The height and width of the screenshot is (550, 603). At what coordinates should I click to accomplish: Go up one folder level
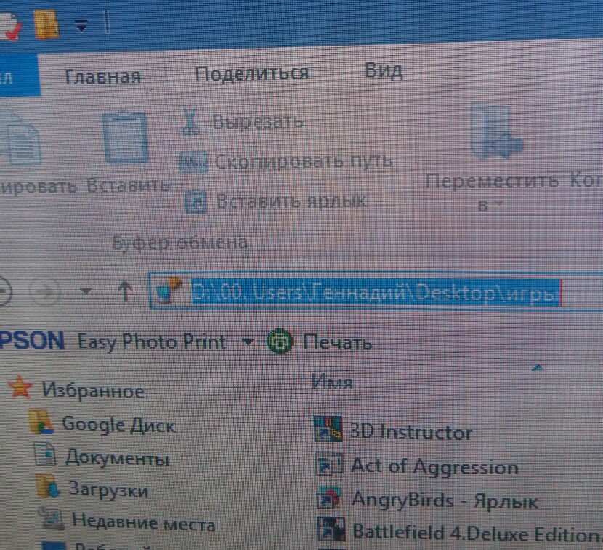[125, 291]
